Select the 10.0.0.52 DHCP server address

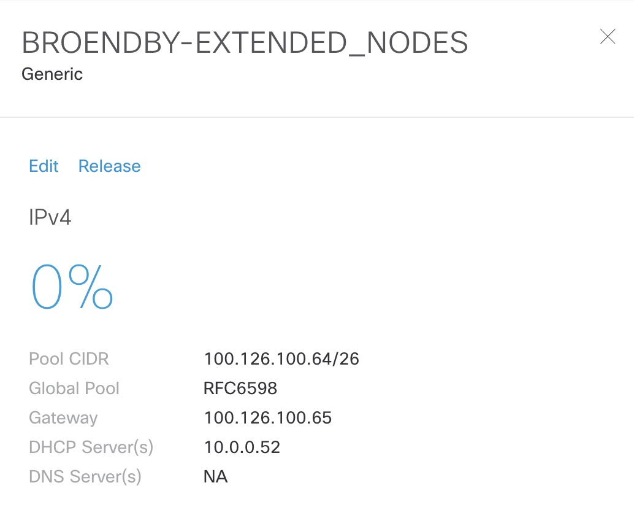(x=242, y=447)
